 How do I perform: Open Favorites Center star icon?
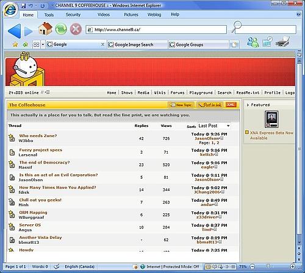[15, 44]
